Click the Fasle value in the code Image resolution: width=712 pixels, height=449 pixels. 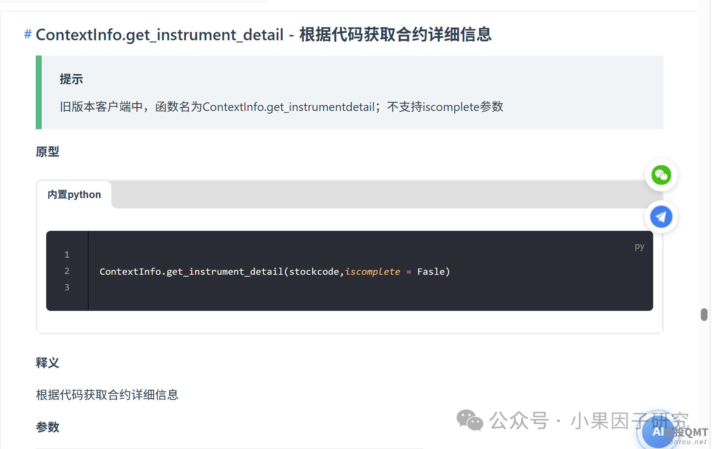pos(431,272)
